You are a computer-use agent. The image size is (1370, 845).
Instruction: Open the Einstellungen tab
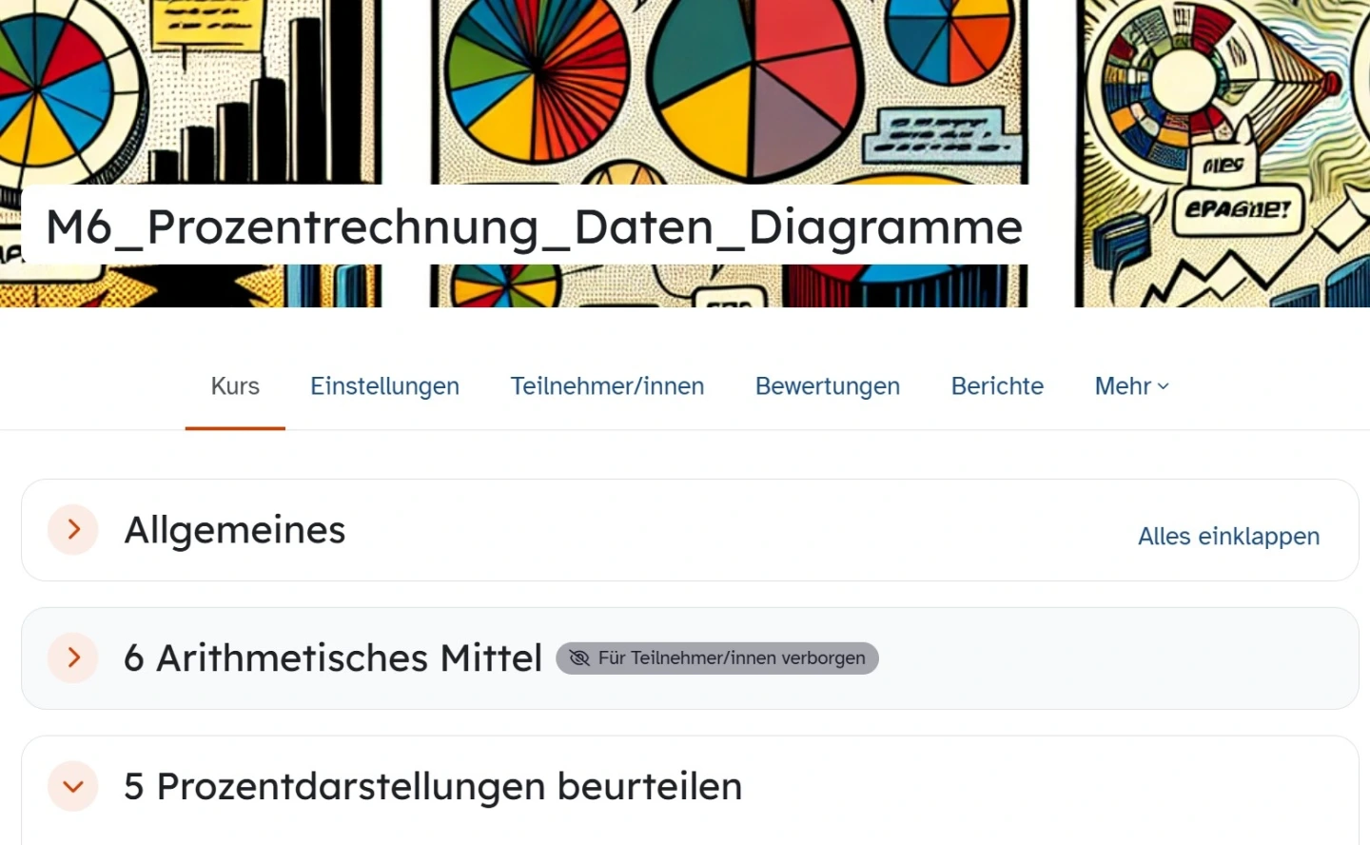click(384, 386)
